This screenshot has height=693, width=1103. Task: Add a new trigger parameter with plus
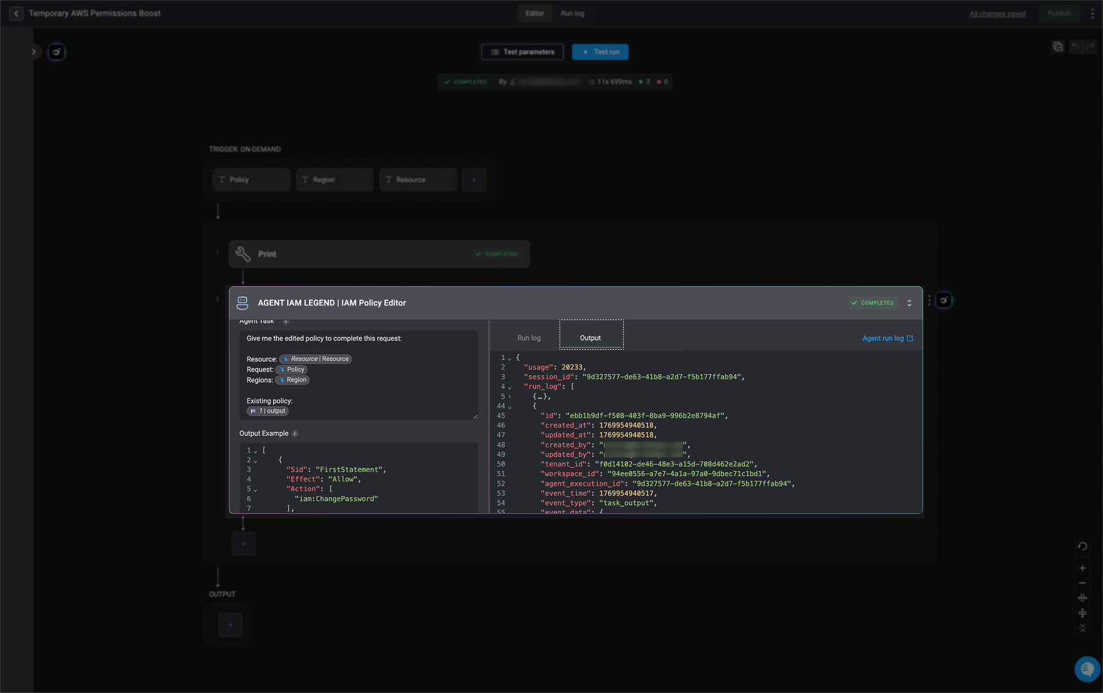point(474,180)
